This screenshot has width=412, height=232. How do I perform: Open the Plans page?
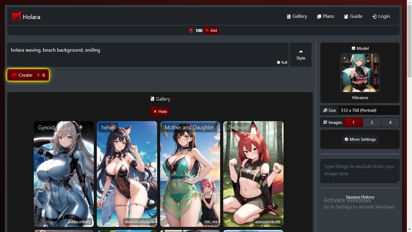325,16
